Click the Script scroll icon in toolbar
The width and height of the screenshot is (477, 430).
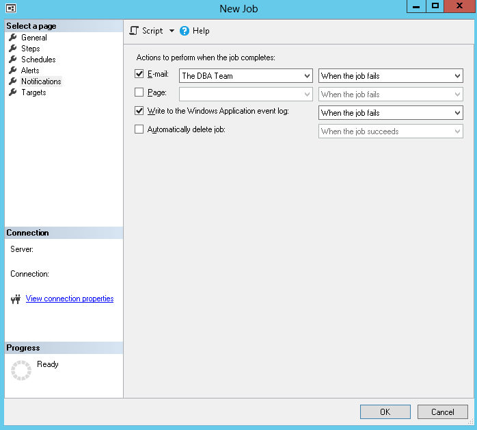pos(134,31)
